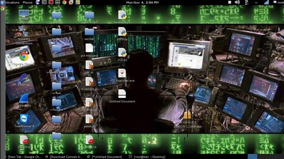Screen dimensions: 284x159
Task: Switch to root@kali: ~/Desktop terminal in taskbar
Action: click(147, 157)
